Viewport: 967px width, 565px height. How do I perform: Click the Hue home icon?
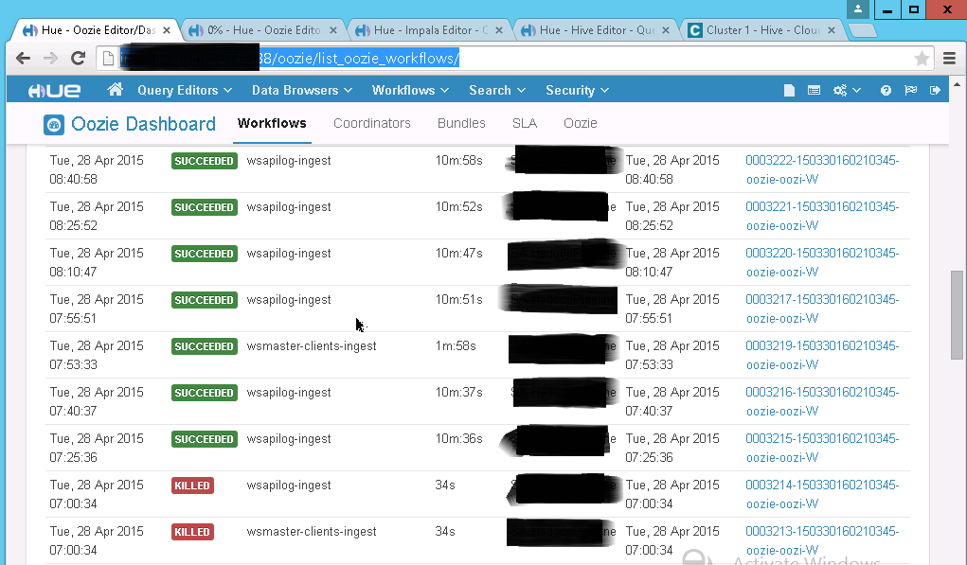pos(116,90)
